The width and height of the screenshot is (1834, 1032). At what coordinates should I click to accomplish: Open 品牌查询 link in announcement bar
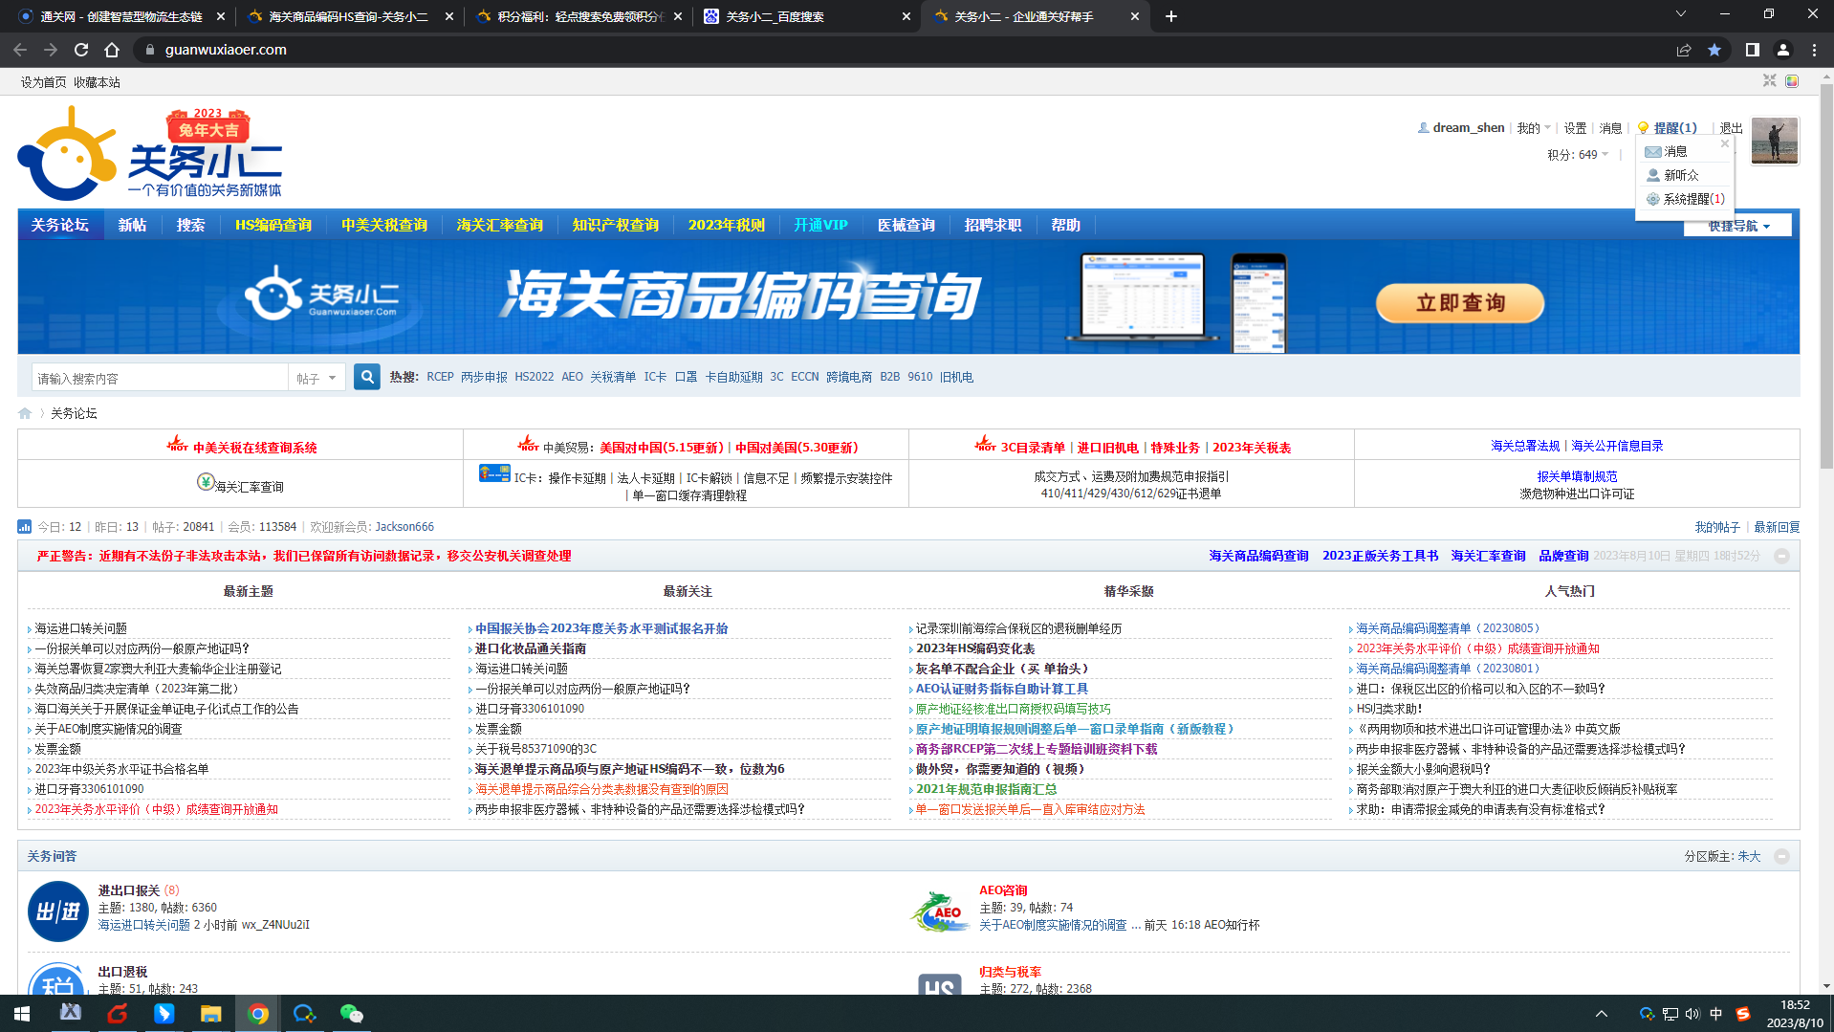click(1563, 556)
